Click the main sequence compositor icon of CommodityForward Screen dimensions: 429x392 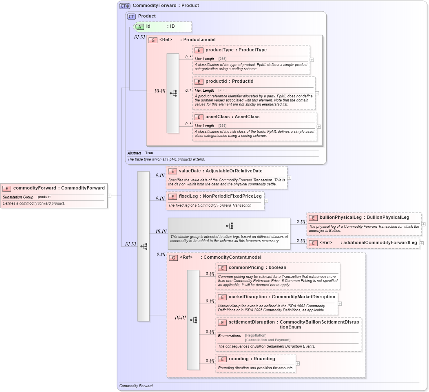click(x=144, y=246)
